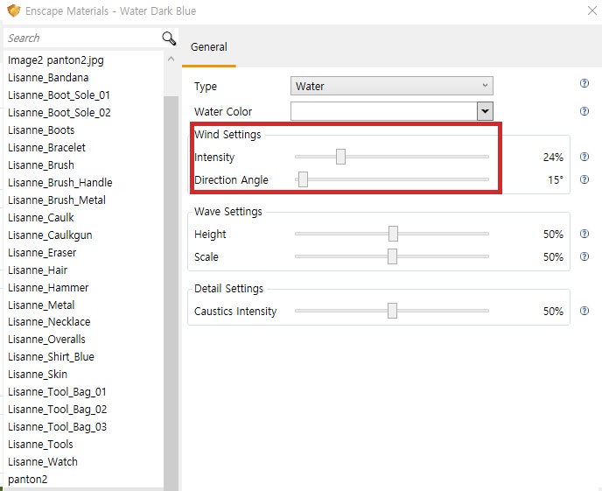Click the Water Color swatch field
This screenshot has height=491, width=602.
(384, 111)
